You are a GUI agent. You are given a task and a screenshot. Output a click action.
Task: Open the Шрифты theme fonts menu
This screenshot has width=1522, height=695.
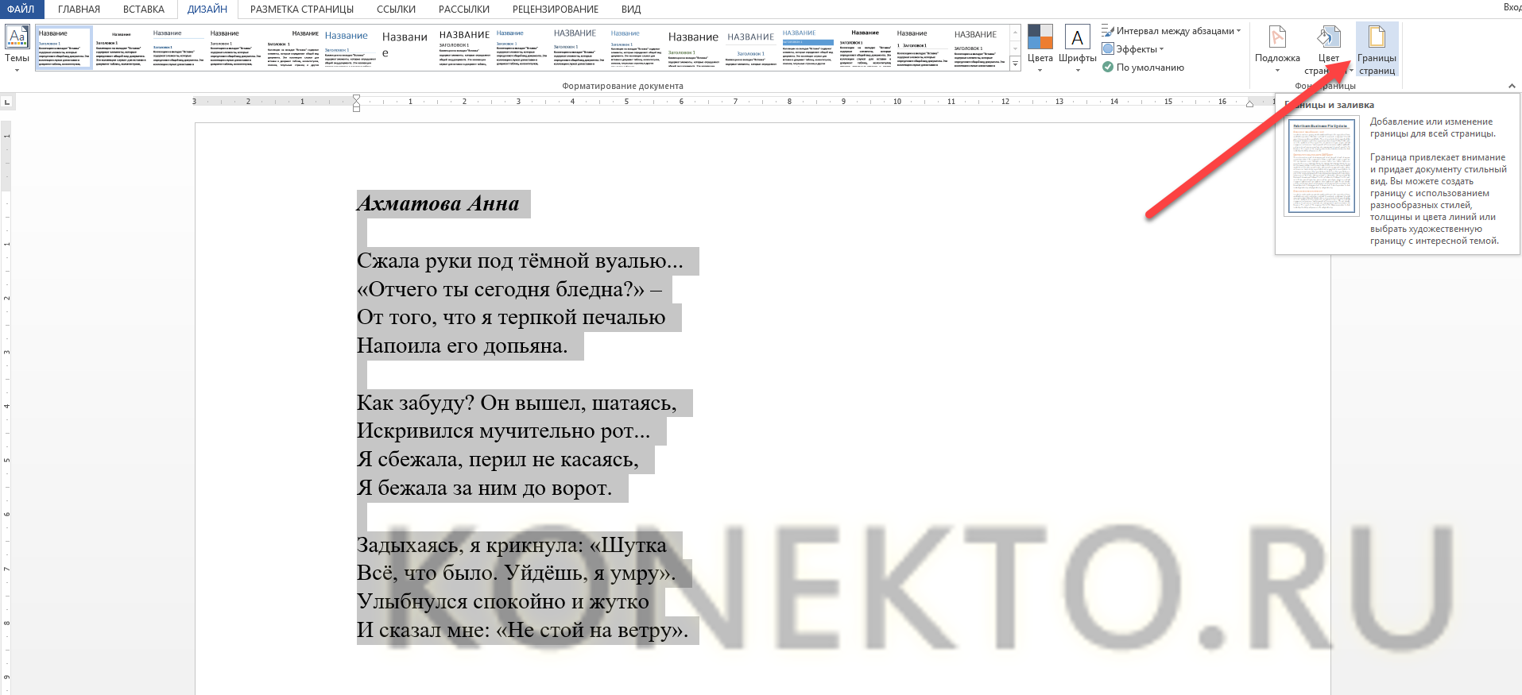(x=1077, y=47)
